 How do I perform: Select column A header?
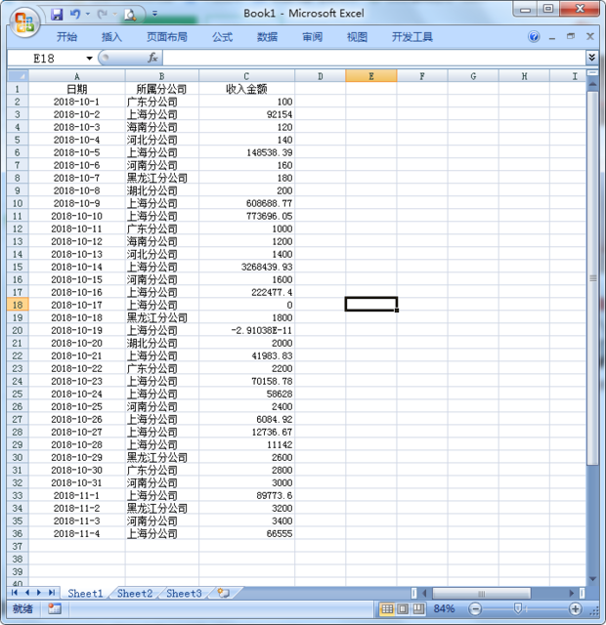click(x=77, y=76)
